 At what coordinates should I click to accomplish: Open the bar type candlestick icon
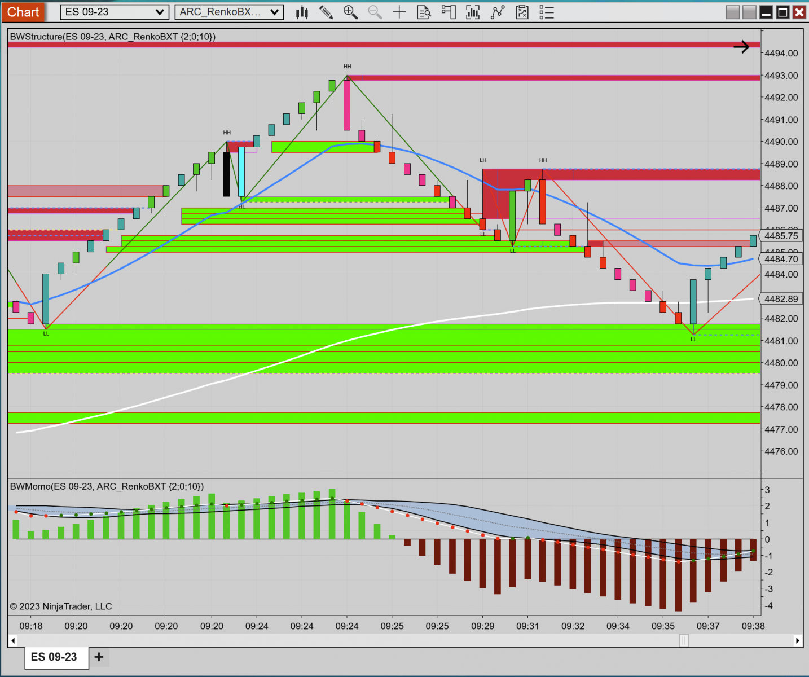coord(302,12)
